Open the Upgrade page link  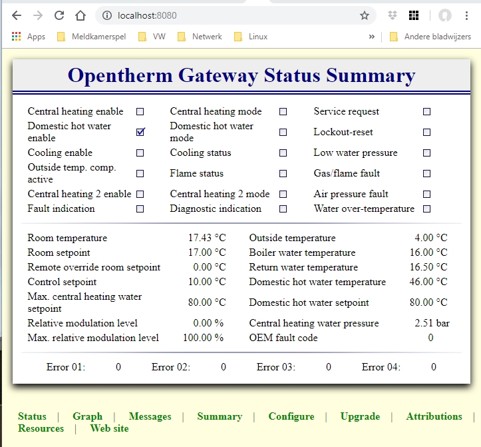[360, 416]
